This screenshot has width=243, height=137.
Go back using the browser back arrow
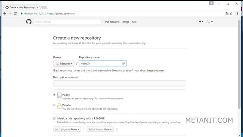tap(5, 14)
